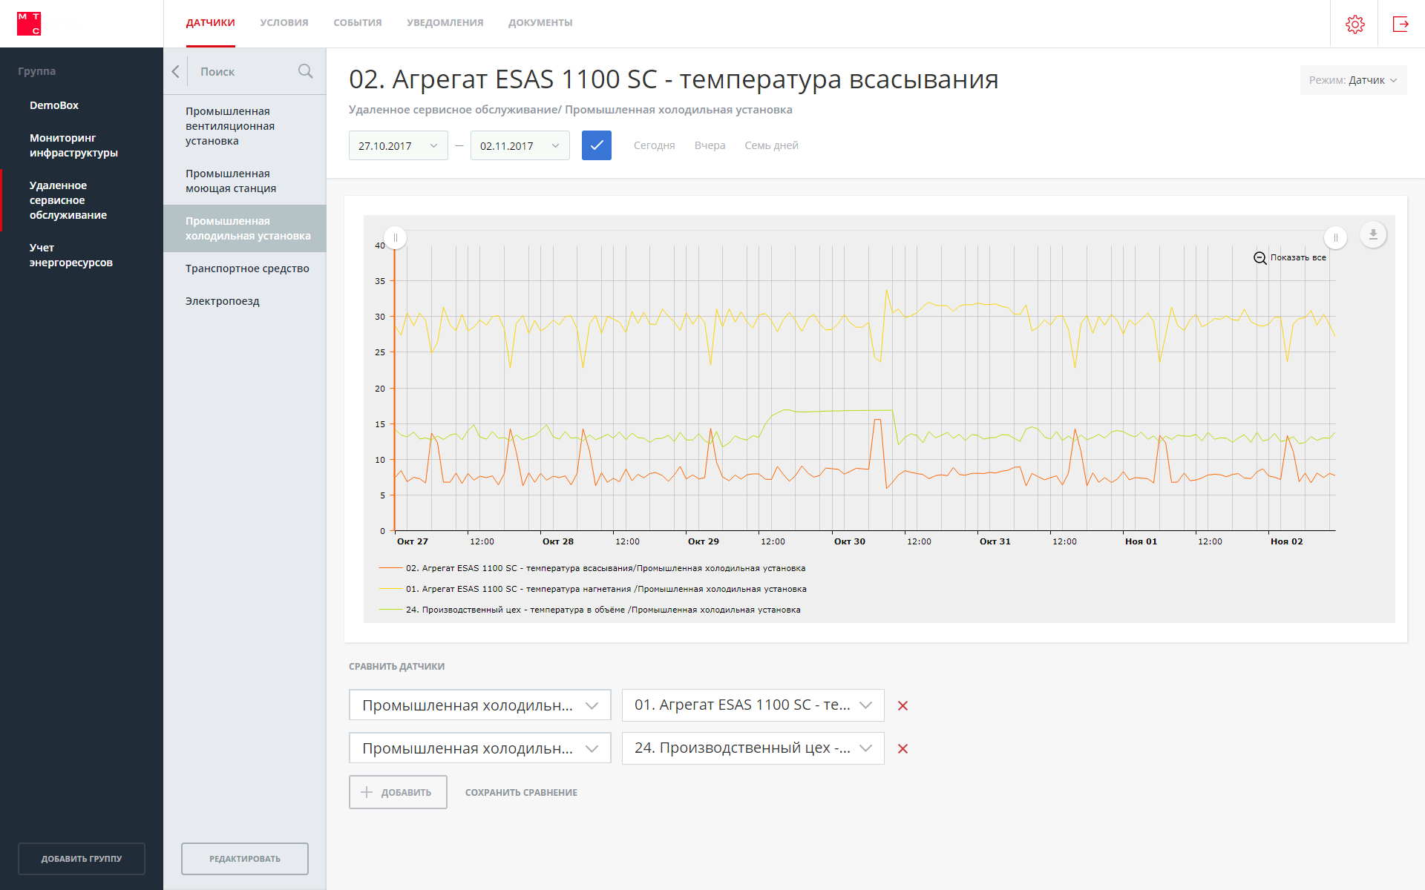The width and height of the screenshot is (1425, 890).
Task: Click the Вчера quick range link
Action: [x=710, y=145]
